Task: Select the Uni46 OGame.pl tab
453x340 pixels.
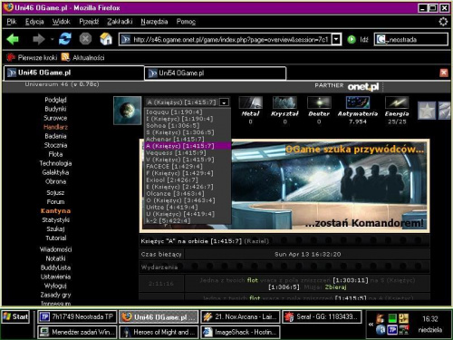Action: (x=74, y=73)
